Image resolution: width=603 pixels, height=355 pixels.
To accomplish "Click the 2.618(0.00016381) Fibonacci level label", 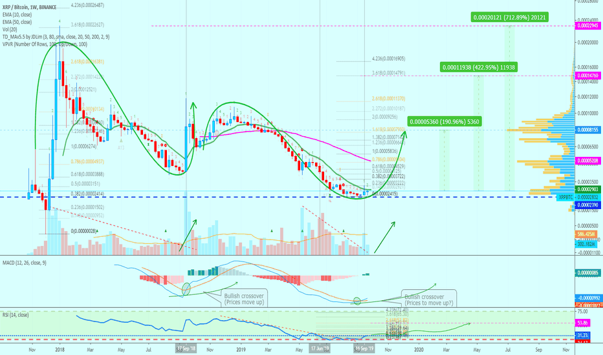I will pos(87,61).
